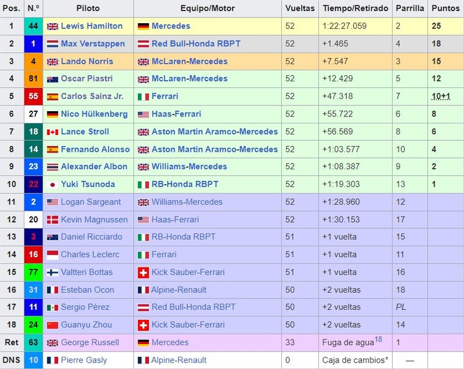This screenshot has width=464, height=369.
Task: Click the Spanish flag beside Carlos Sainz Jr.
Action: 52,97
